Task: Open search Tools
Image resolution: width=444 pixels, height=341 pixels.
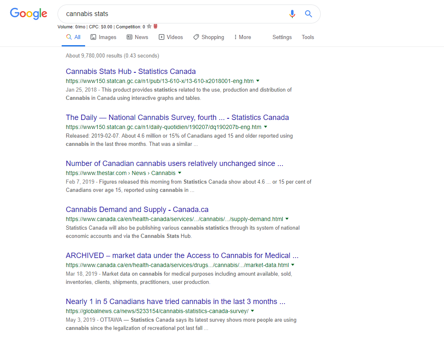Action: coord(308,37)
